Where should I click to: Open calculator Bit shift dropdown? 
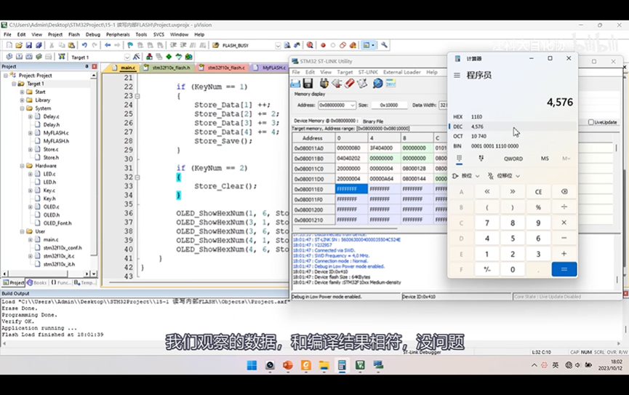(x=504, y=176)
